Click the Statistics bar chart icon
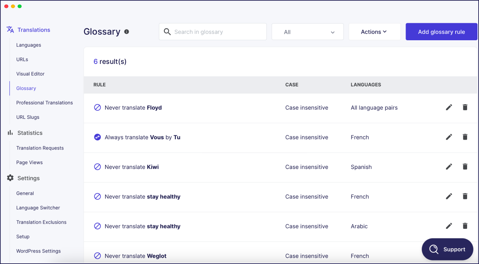The image size is (479, 264). 10,133
